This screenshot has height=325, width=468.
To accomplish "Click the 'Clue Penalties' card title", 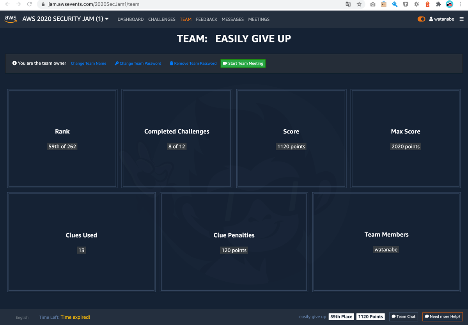I will click(234, 235).
